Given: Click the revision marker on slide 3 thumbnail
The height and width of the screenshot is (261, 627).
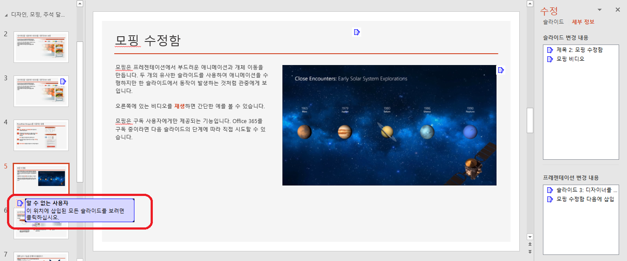Looking at the screenshot, I should click(x=63, y=81).
